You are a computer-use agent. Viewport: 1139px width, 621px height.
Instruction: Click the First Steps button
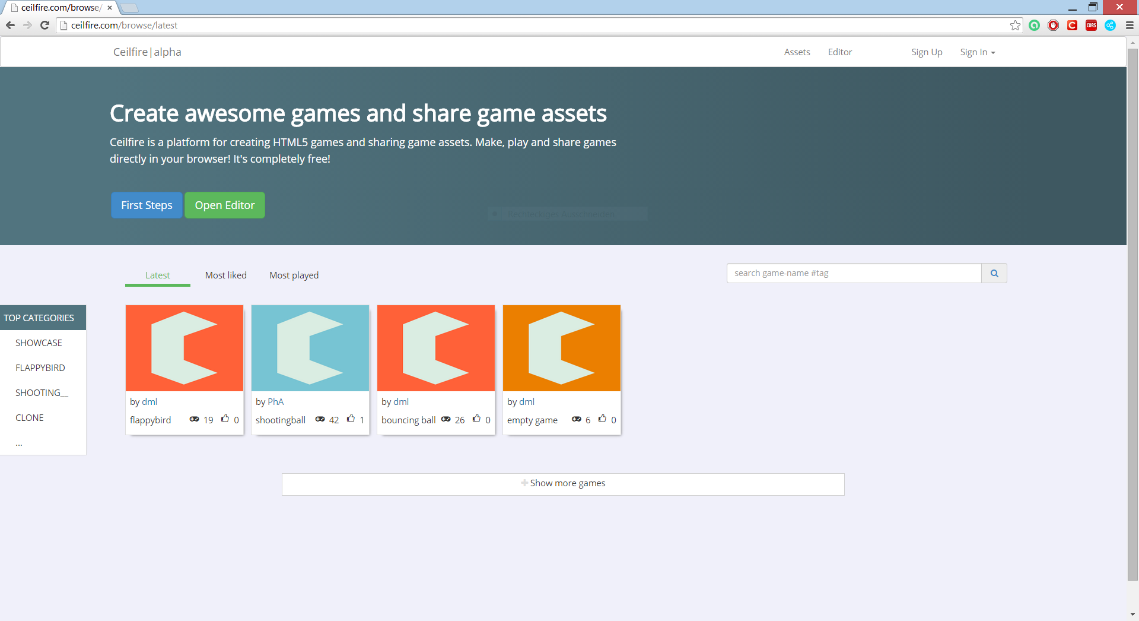pyautogui.click(x=147, y=205)
